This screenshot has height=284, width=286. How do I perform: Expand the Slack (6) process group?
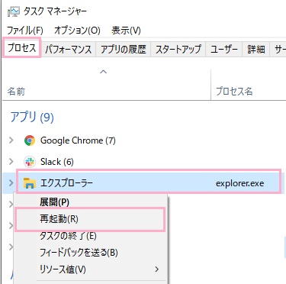pos(11,161)
